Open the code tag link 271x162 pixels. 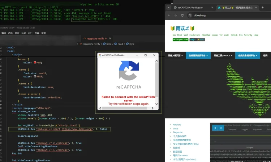pos(227,35)
